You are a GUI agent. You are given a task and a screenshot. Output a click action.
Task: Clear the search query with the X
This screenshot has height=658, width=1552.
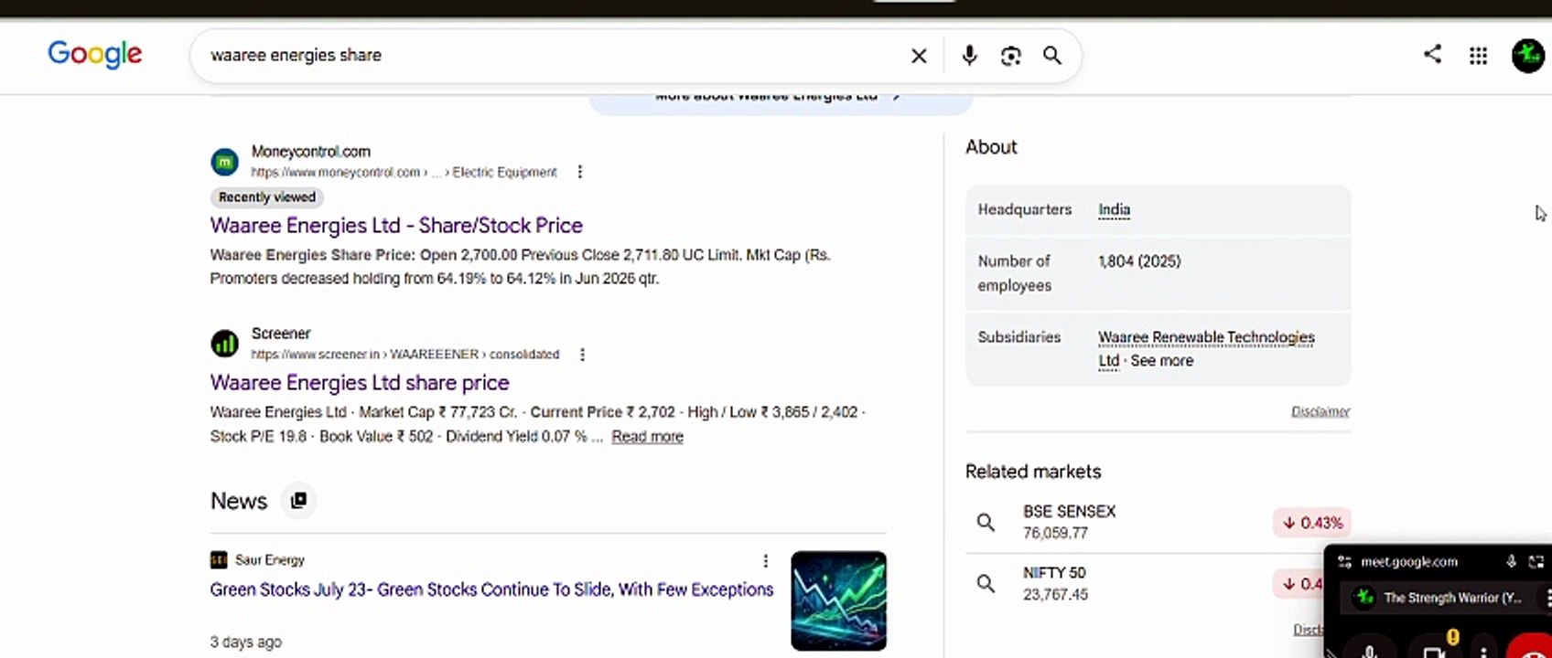919,56
